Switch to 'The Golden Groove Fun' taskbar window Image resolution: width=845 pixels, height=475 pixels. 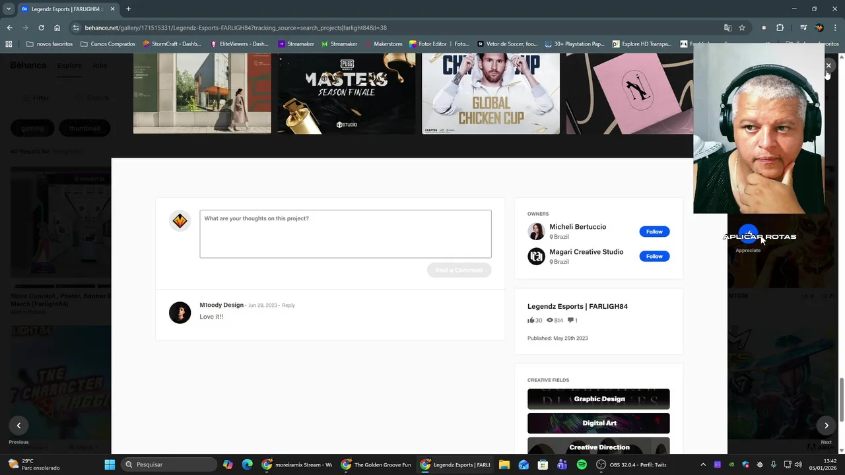pyautogui.click(x=376, y=464)
